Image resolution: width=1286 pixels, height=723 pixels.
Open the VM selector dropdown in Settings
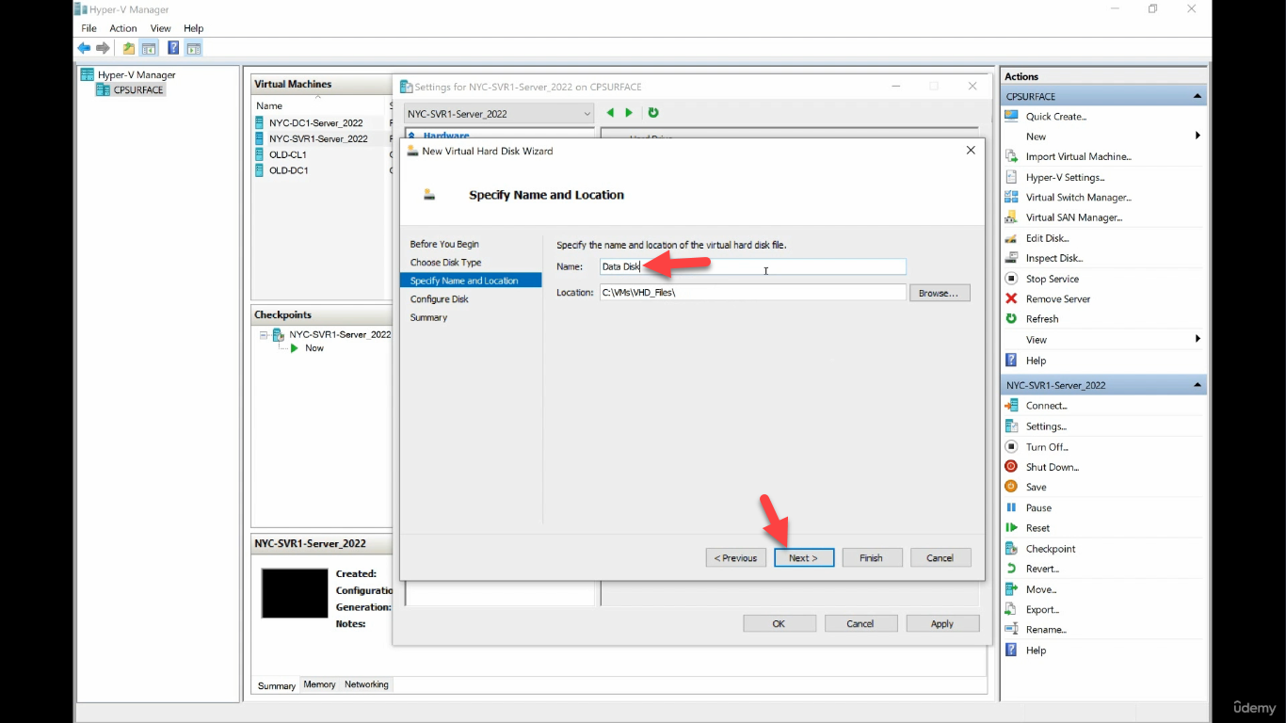[499, 114]
